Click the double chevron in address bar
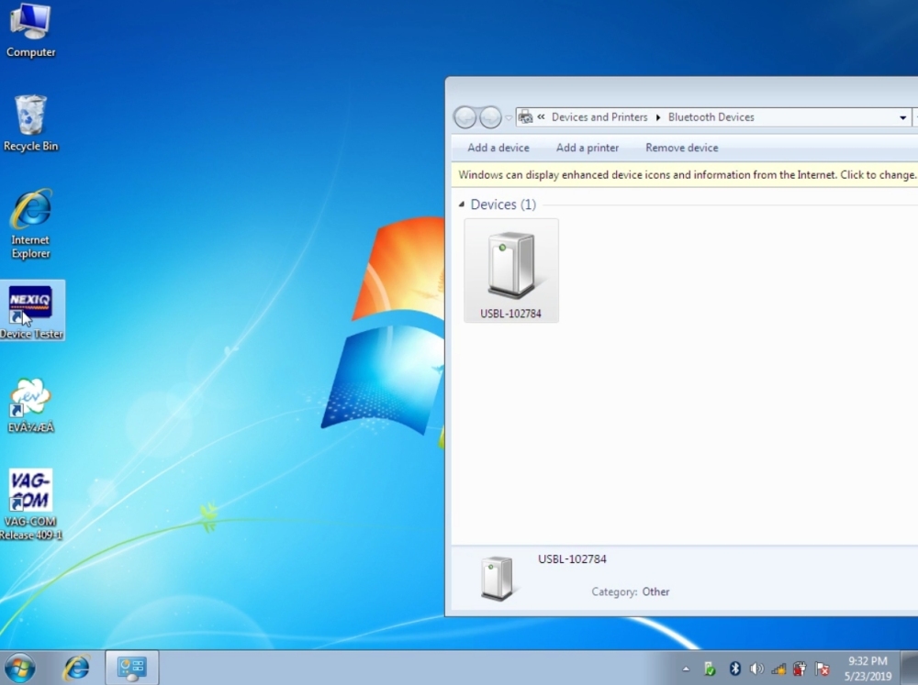This screenshot has height=685, width=918. (x=541, y=117)
